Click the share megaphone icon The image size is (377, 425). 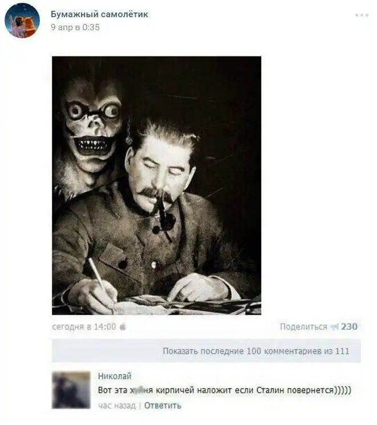(335, 327)
